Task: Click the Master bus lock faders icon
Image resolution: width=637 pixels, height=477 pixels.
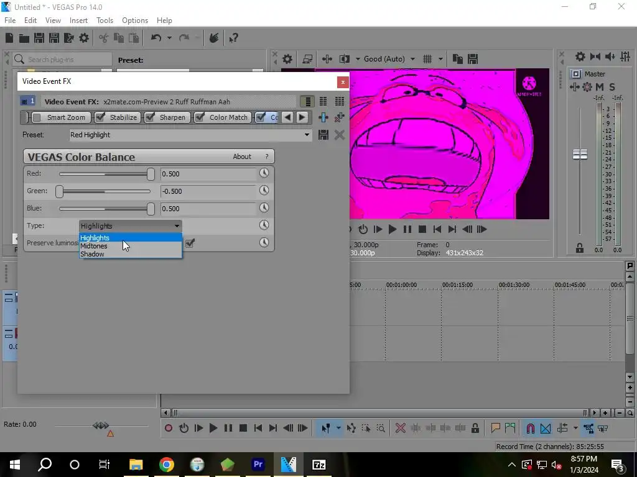Action: click(x=580, y=248)
